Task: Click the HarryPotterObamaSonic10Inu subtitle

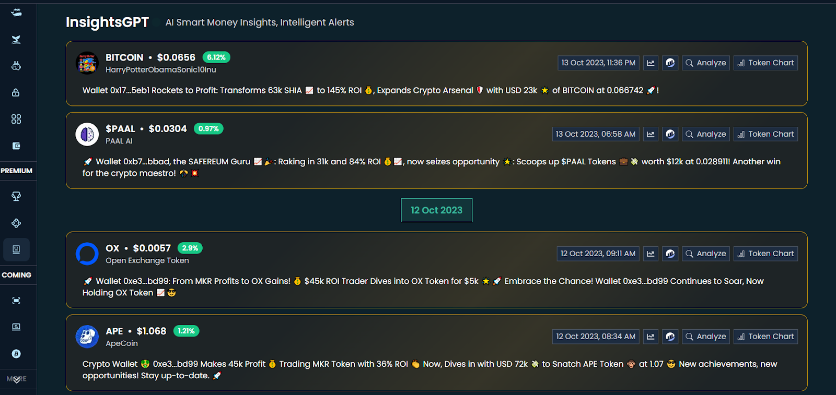Action: pyautogui.click(x=161, y=70)
